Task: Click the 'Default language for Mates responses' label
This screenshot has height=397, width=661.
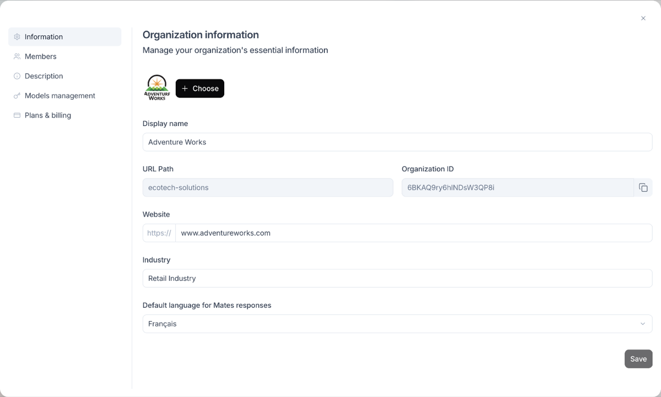Action: [207, 305]
